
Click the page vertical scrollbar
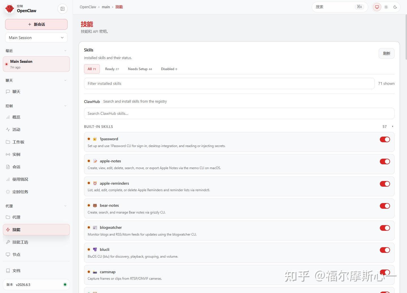(x=406, y=37)
